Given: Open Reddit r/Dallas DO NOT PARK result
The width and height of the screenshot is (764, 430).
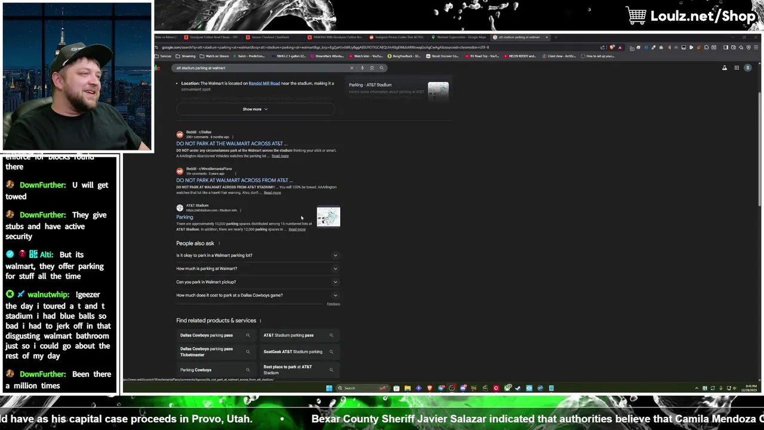Looking at the screenshot, I should [232, 143].
